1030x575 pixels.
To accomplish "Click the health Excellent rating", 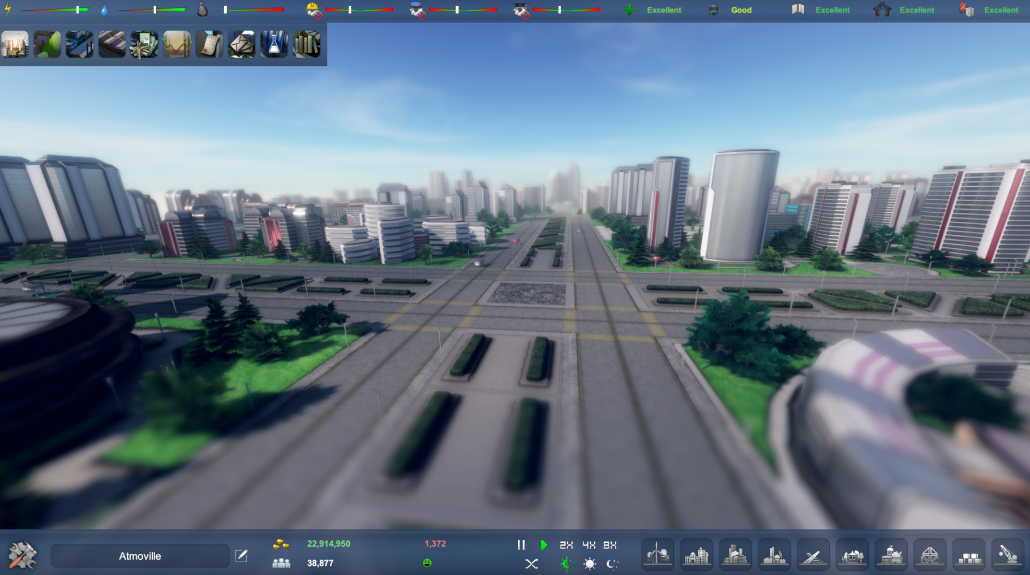I will (664, 10).
